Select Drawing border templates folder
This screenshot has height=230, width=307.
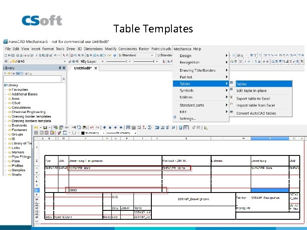(x=31, y=116)
